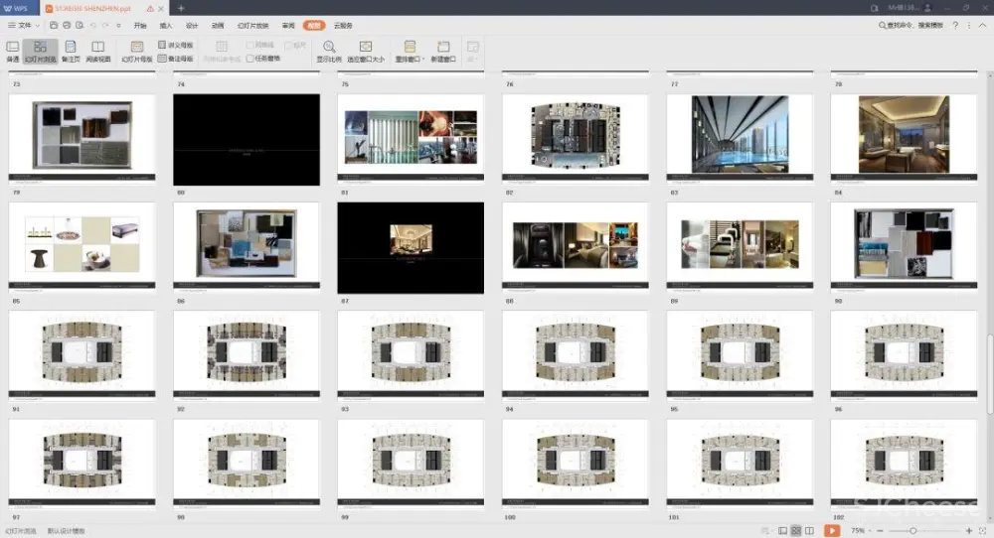The width and height of the screenshot is (994, 538).
Task: Zoom in with plus button in status bar
Action: point(968,530)
